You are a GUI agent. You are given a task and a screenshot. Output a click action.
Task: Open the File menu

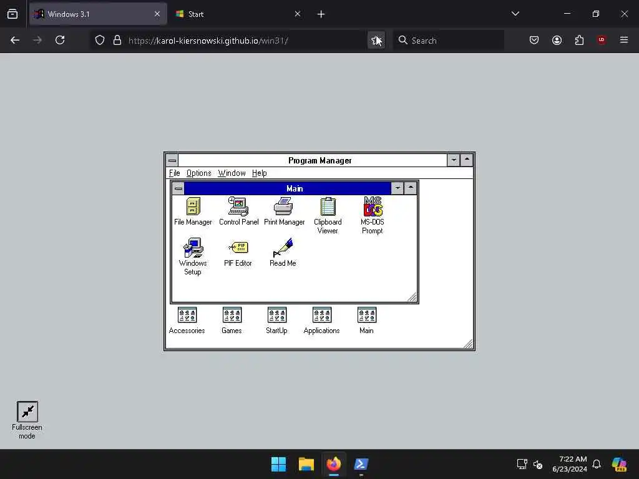tap(175, 173)
